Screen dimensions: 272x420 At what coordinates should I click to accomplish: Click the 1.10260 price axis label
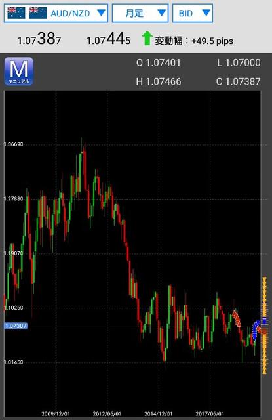(14, 308)
